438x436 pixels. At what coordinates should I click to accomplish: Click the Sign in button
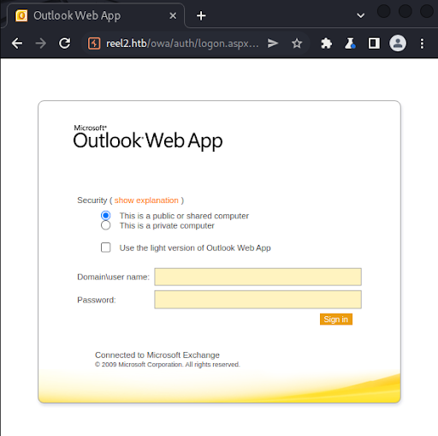336,320
